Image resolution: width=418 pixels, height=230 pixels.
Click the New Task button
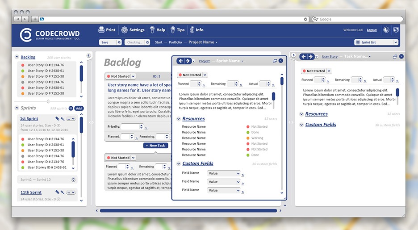(x=155, y=146)
